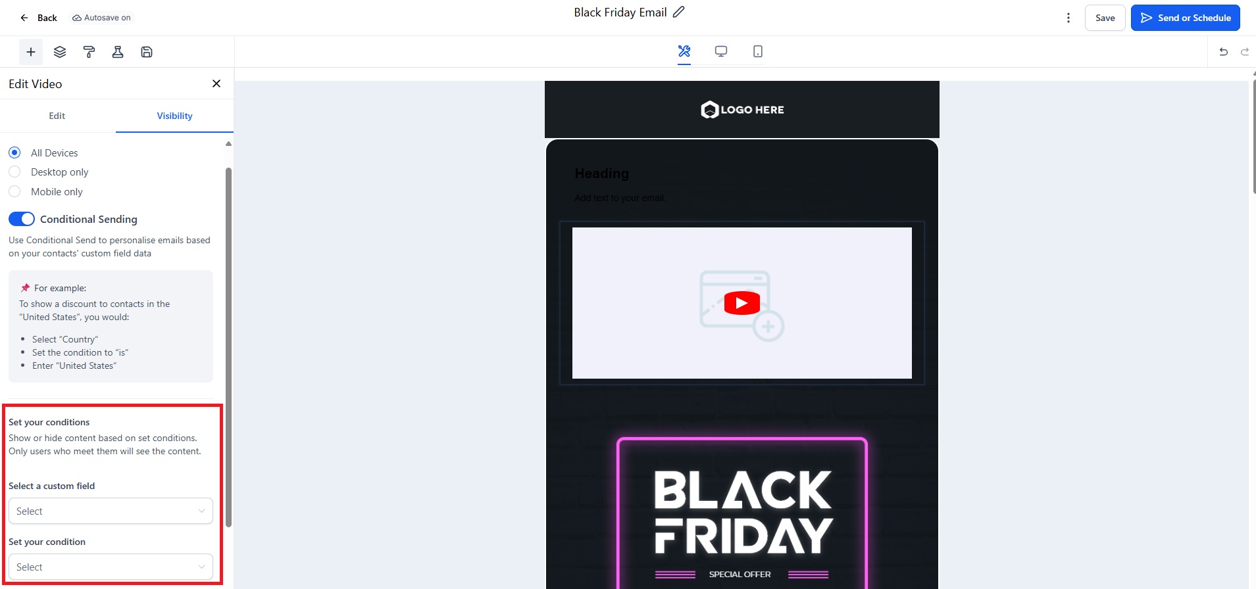Open the paint roller styles icon
Screen dimensions: 1256x589
pyautogui.click(x=89, y=52)
